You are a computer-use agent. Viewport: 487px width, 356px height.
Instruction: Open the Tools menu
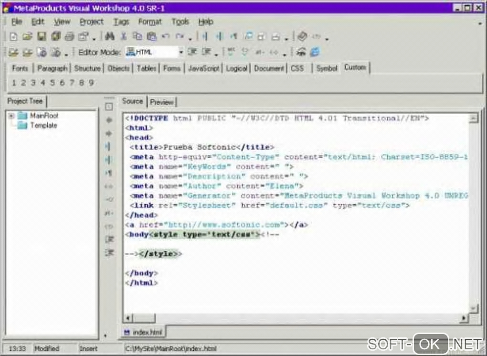[x=180, y=22]
